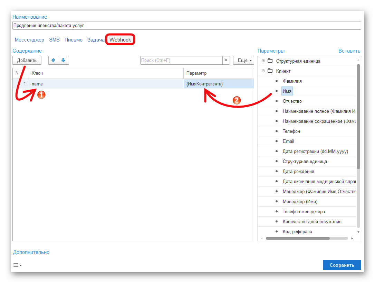Click the move row down arrow icon
Viewport: 375px width, 283px height.
[x=64, y=60]
